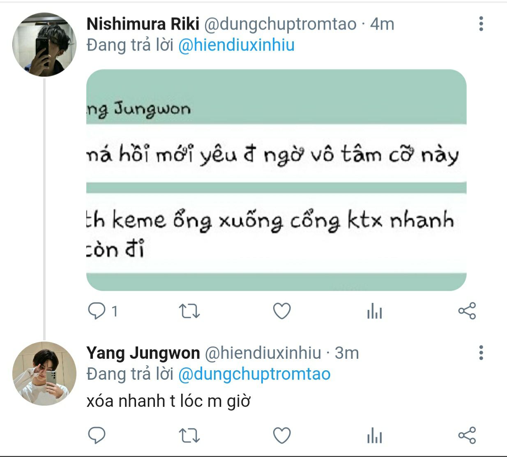Screen dimensions: 507x457
Task: Like Yang Jungwon's reply
Action: (x=282, y=435)
